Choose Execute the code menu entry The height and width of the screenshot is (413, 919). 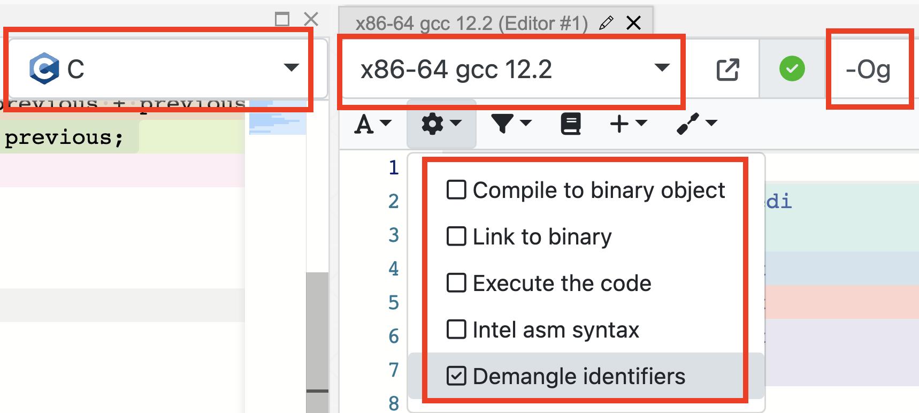(562, 283)
